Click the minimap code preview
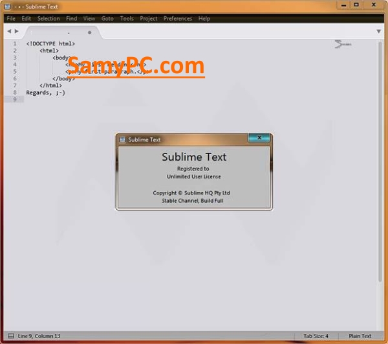 [x=343, y=44]
